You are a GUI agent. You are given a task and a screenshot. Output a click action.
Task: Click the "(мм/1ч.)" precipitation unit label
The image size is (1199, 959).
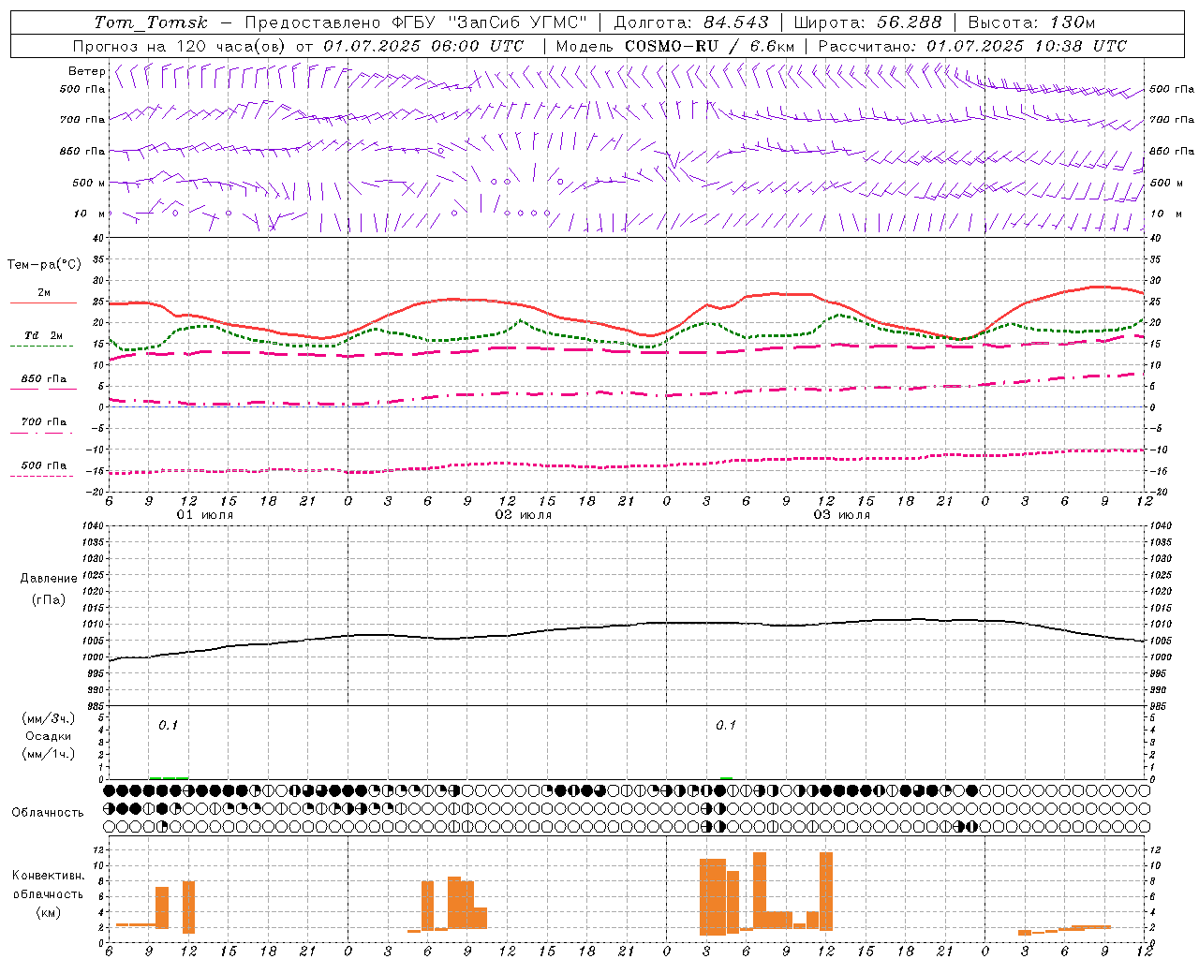coord(49,754)
